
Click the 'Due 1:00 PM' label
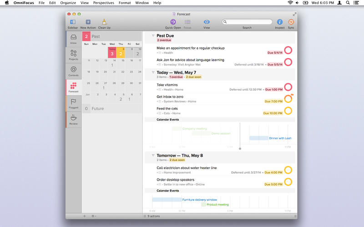point(274,89)
